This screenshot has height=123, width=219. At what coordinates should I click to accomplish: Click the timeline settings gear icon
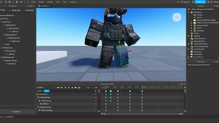(x=185, y=87)
